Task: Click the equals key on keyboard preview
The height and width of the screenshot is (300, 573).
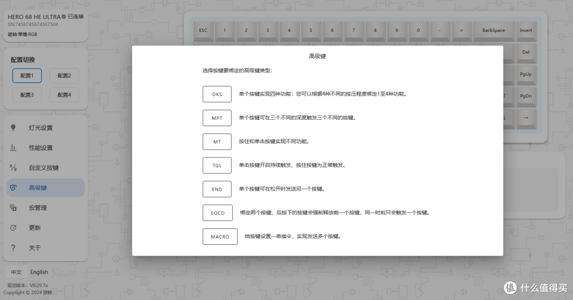Action: click(x=462, y=31)
